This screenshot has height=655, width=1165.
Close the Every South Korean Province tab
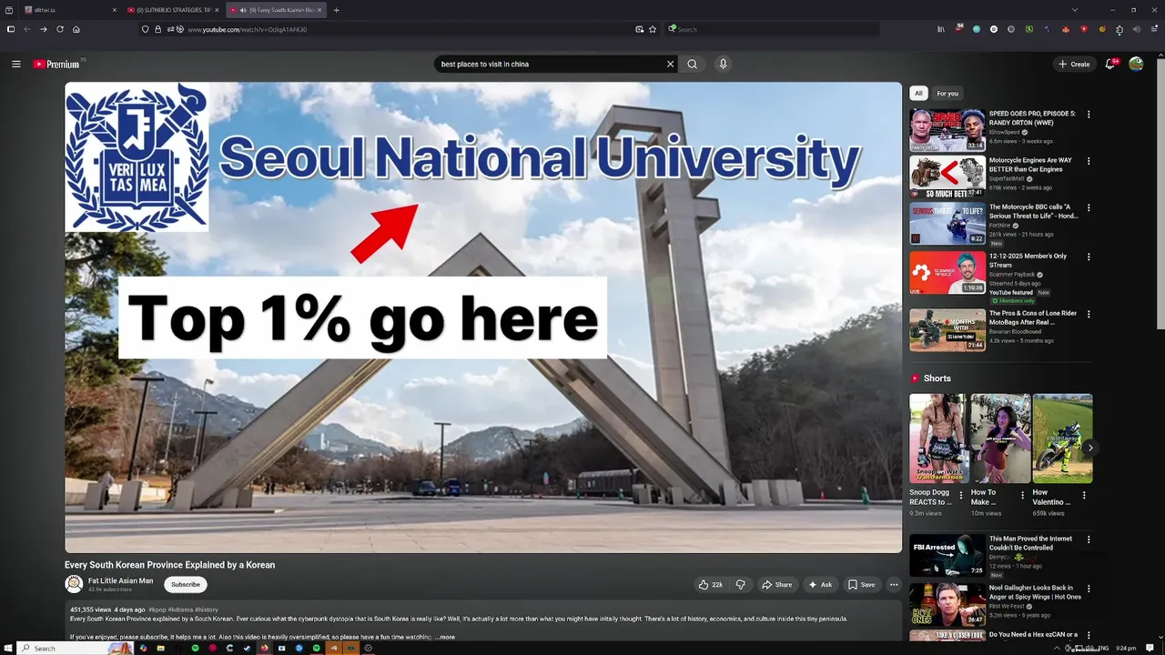coord(319,10)
